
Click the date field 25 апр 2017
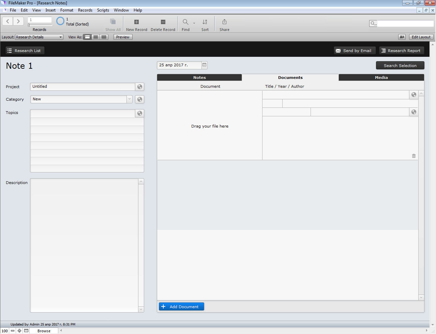(179, 65)
